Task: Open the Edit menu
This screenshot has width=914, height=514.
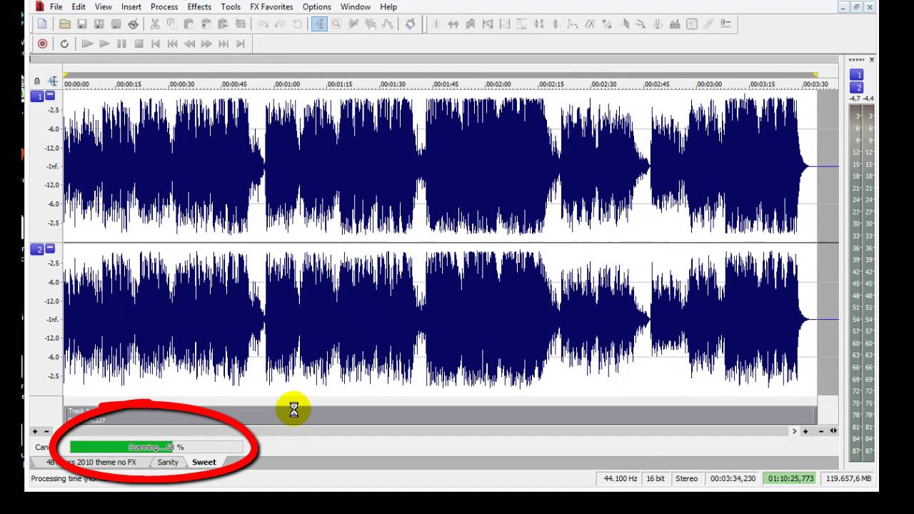Action: (79, 6)
